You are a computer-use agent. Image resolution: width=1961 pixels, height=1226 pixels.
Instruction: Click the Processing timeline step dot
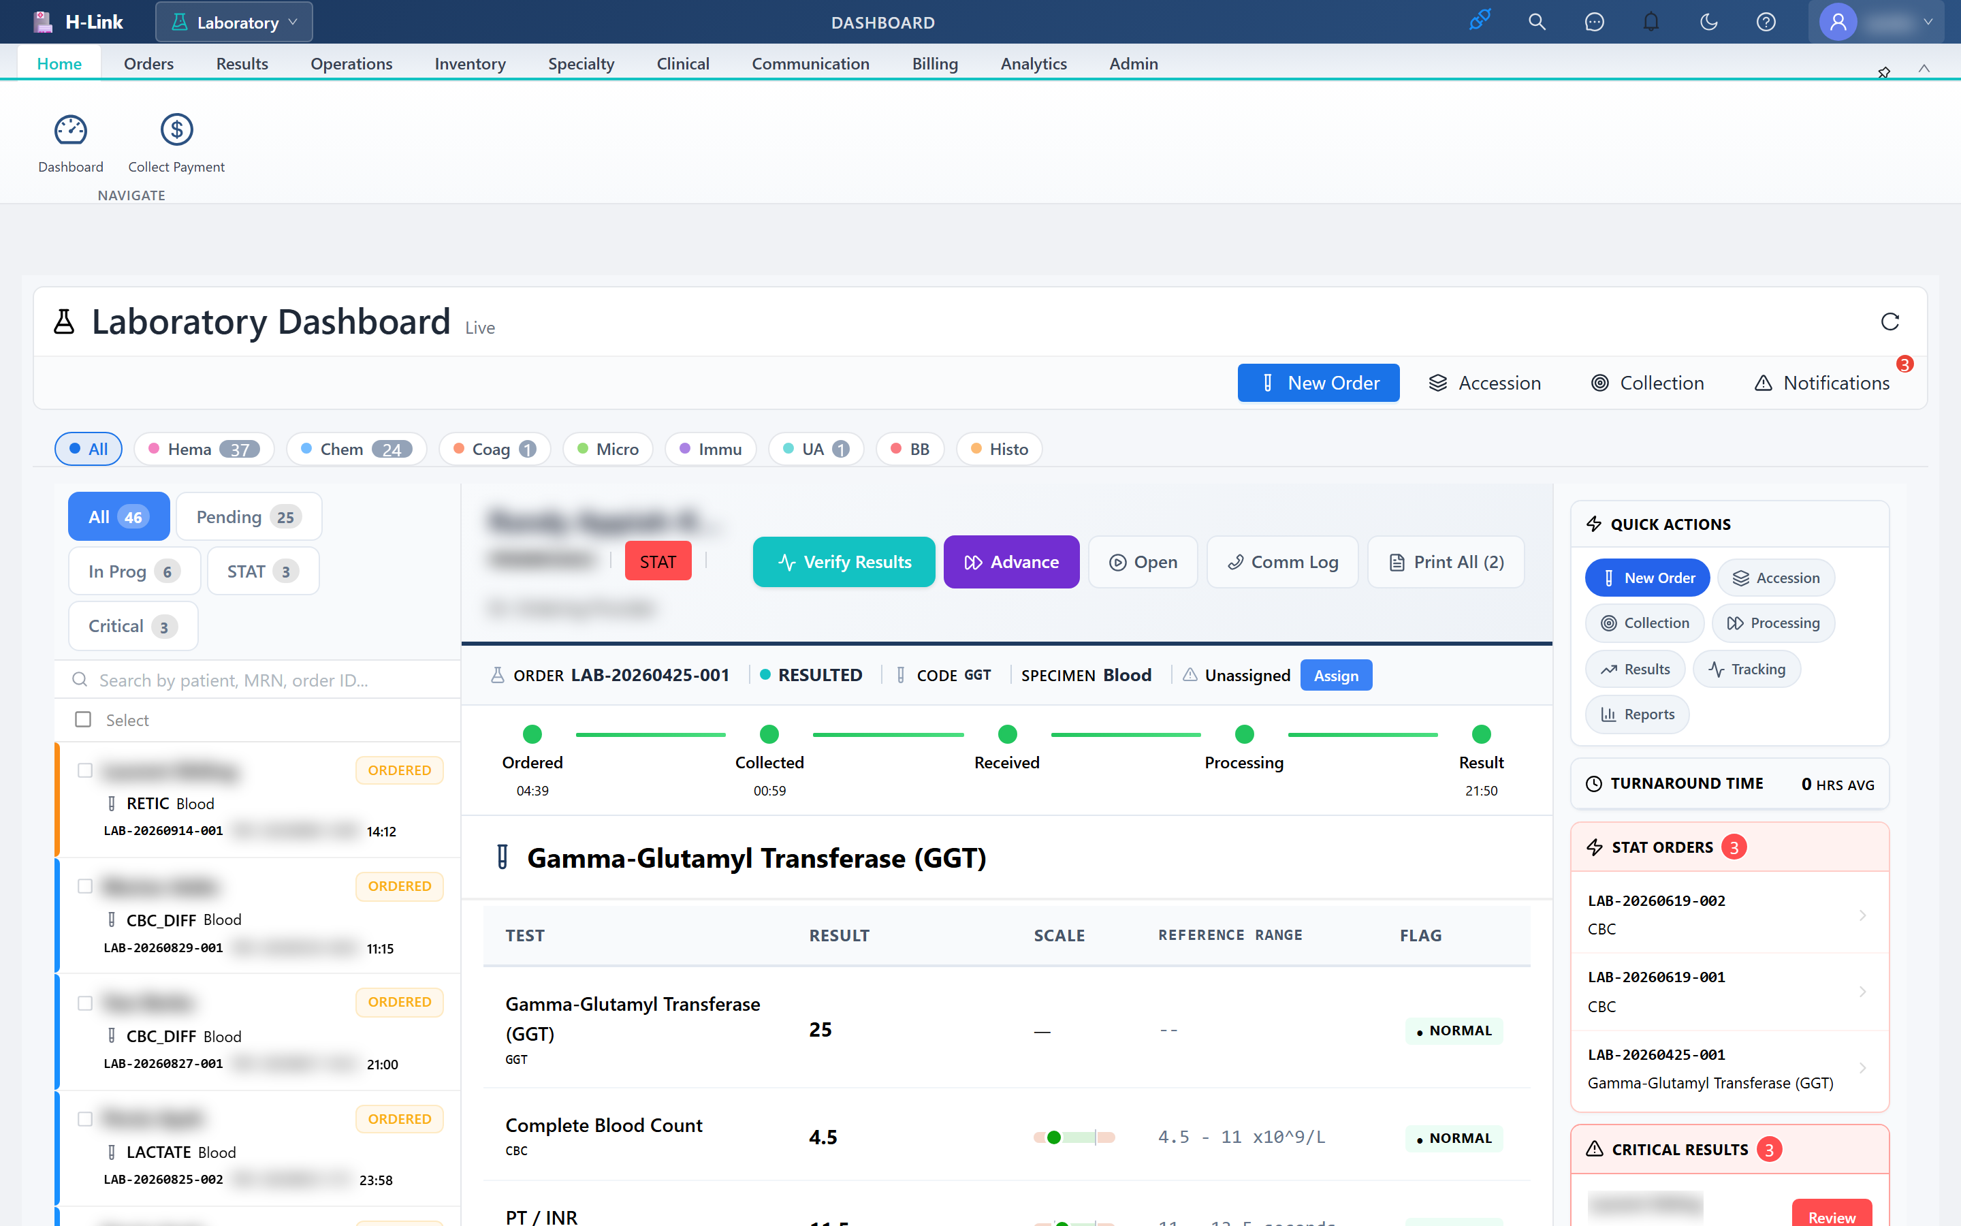pyautogui.click(x=1244, y=734)
